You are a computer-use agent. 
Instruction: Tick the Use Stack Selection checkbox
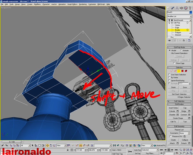tap(169, 75)
